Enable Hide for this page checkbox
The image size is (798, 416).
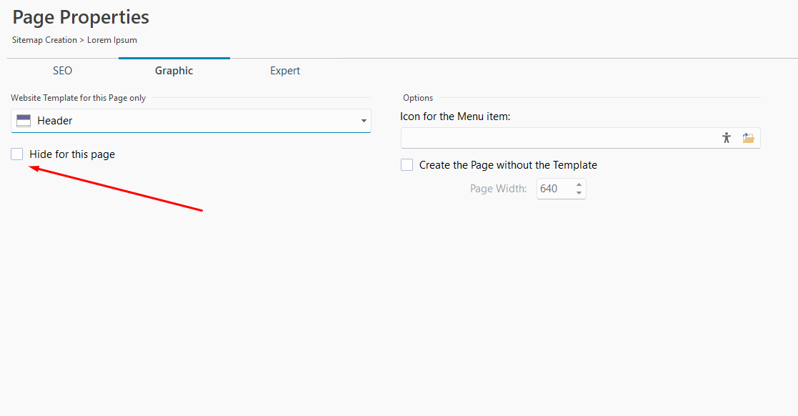coord(17,154)
